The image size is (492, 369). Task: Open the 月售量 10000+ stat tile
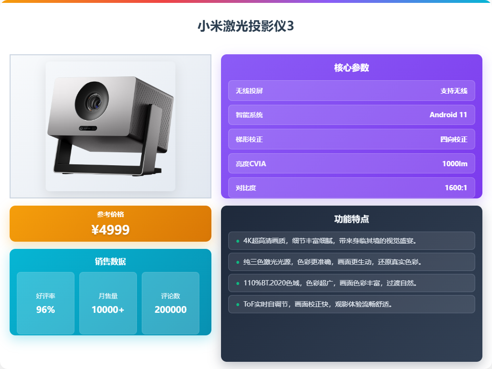(108, 303)
